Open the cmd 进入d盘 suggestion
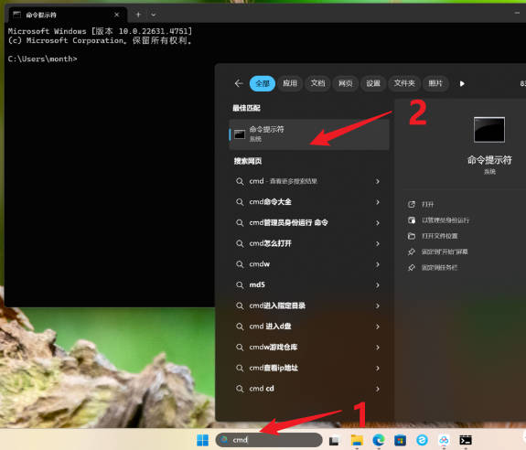Screen dimensions: 526x450 tap(309, 327)
